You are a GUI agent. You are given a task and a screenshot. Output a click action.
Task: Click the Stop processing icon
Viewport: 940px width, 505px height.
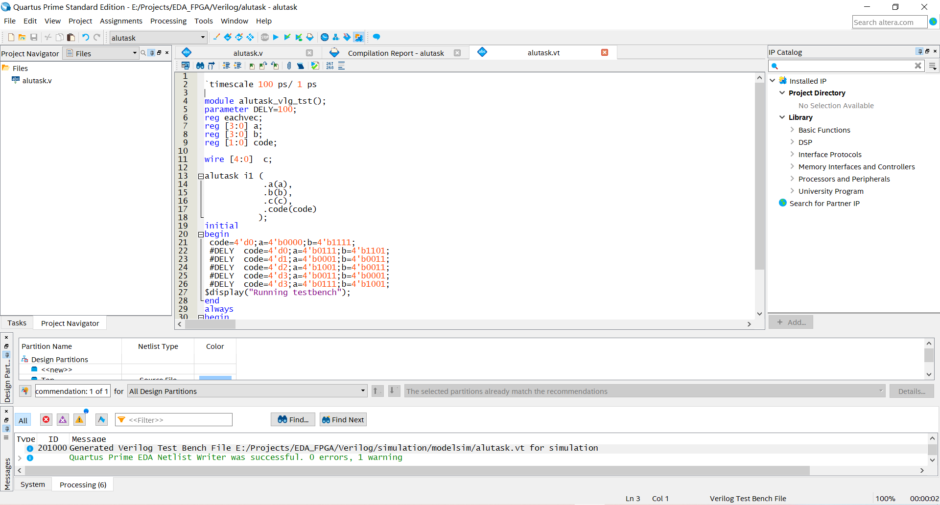[265, 37]
